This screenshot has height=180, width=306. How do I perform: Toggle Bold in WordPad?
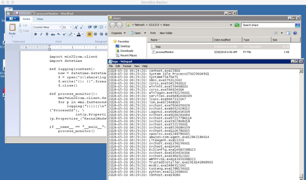(x=35, y=34)
